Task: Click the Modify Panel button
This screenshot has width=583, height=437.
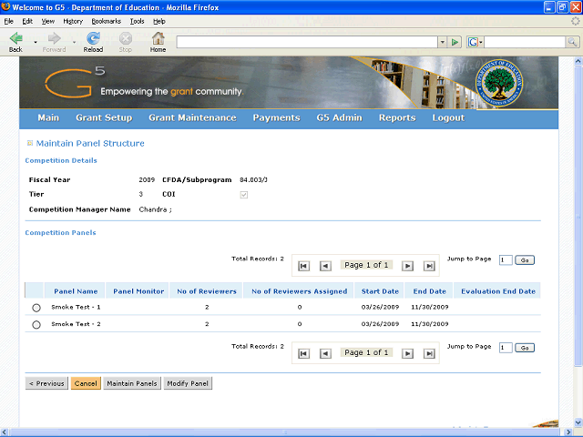Action: [188, 383]
